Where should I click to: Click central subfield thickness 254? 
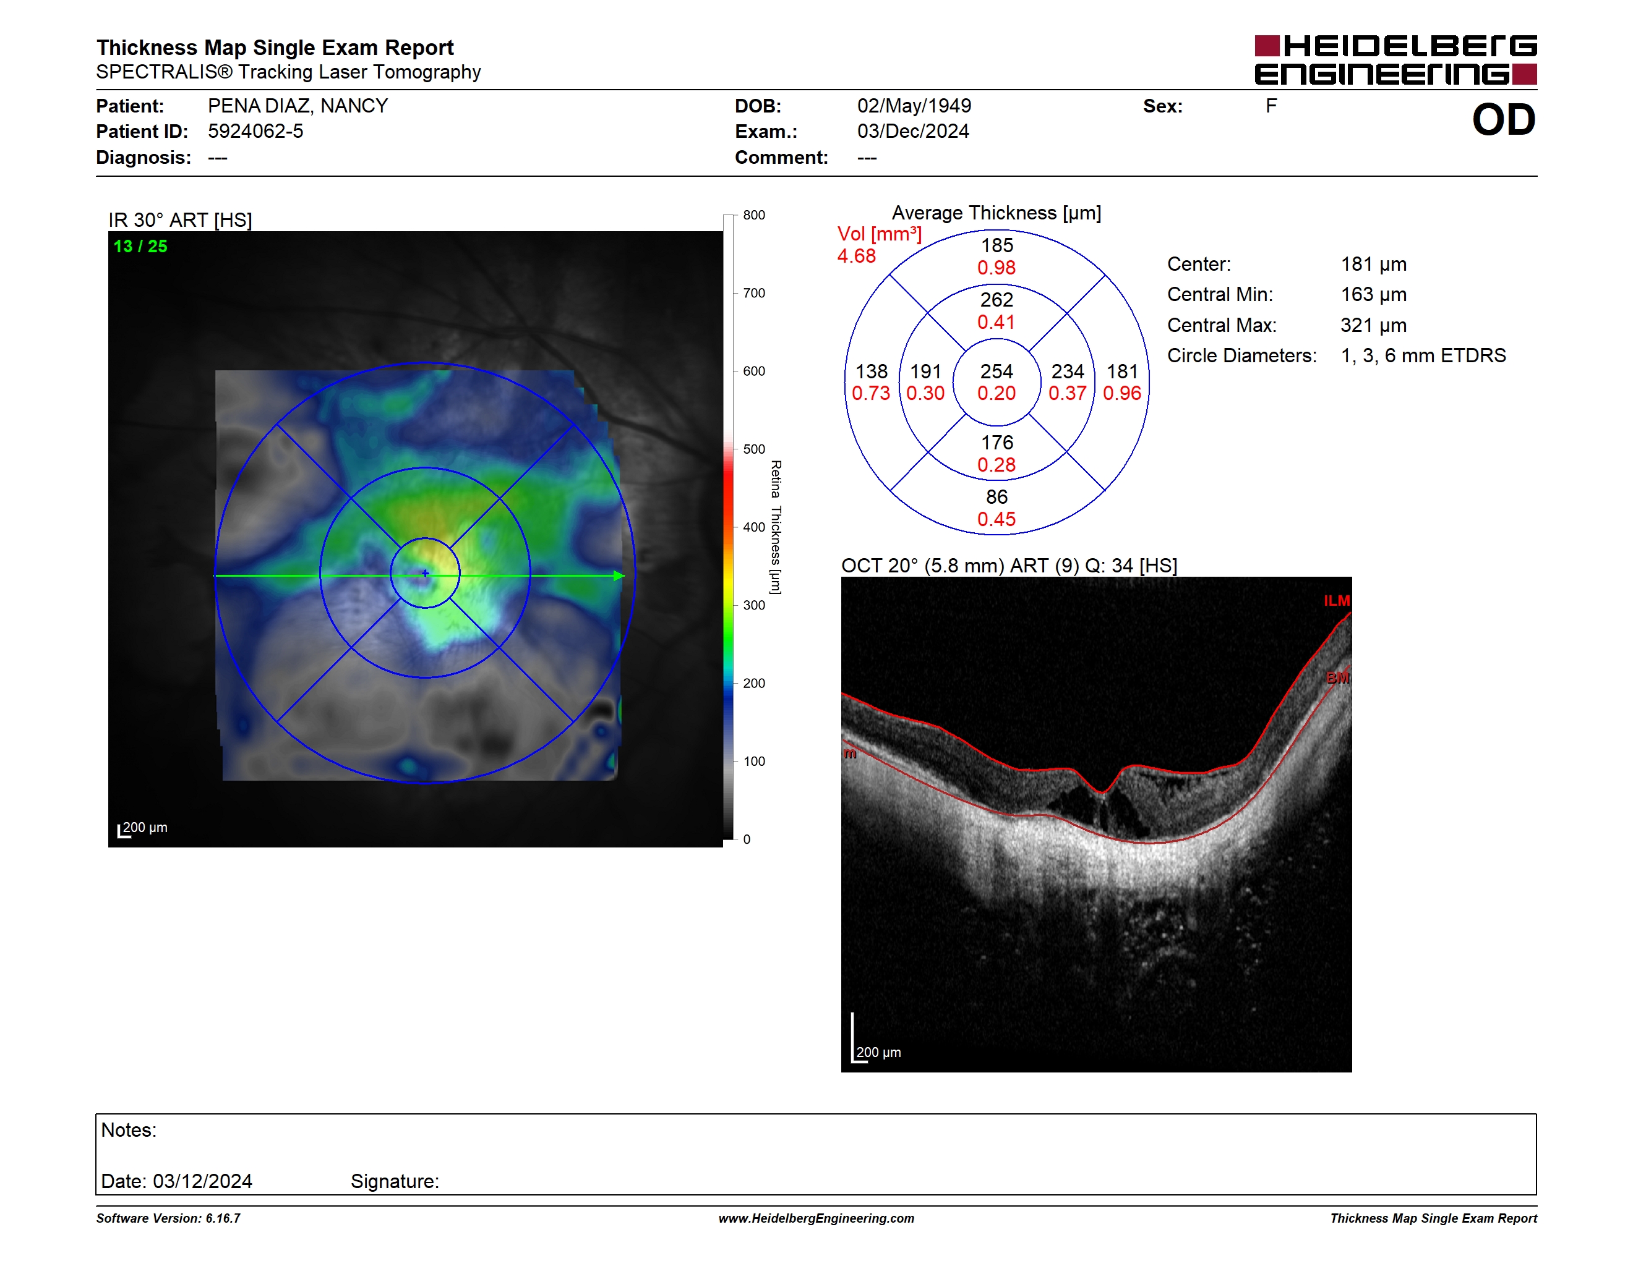[997, 372]
